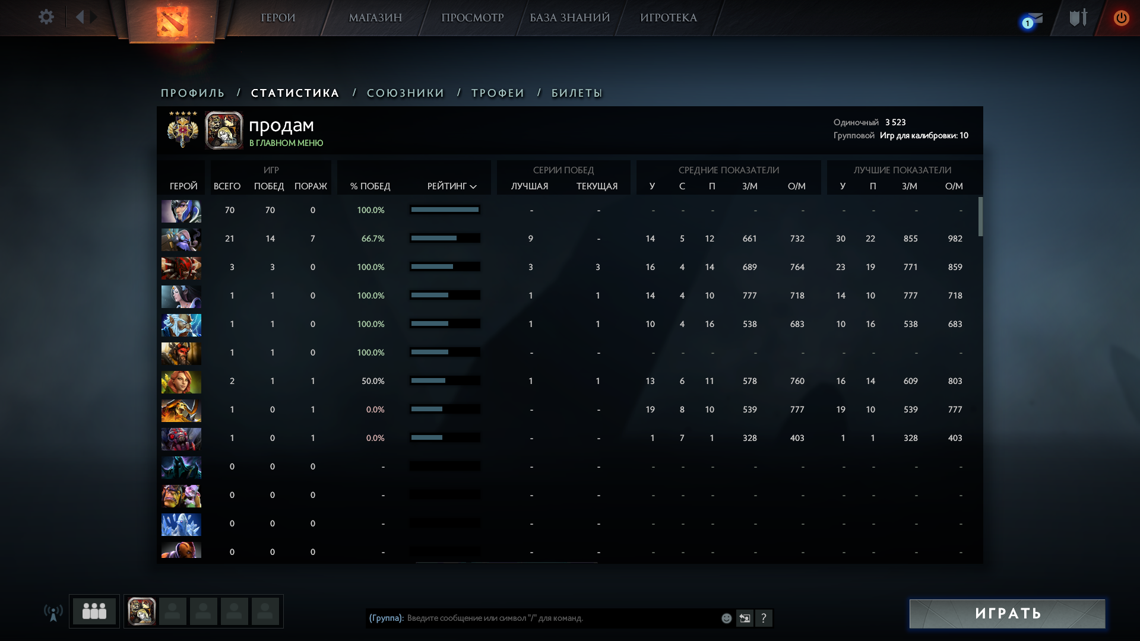Switch to the СТАТИСТИКА tab
Viewport: 1140px width, 641px height.
[x=295, y=93]
